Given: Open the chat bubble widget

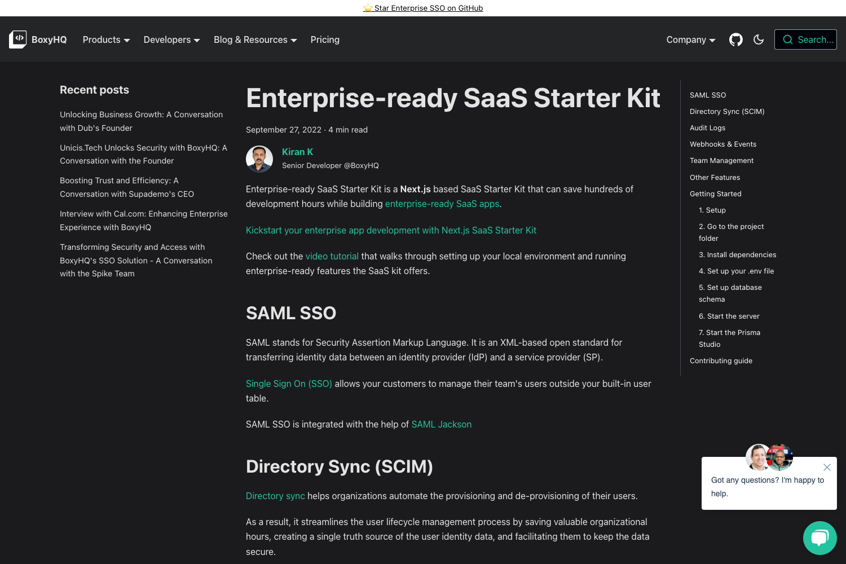Looking at the screenshot, I should coord(820,538).
